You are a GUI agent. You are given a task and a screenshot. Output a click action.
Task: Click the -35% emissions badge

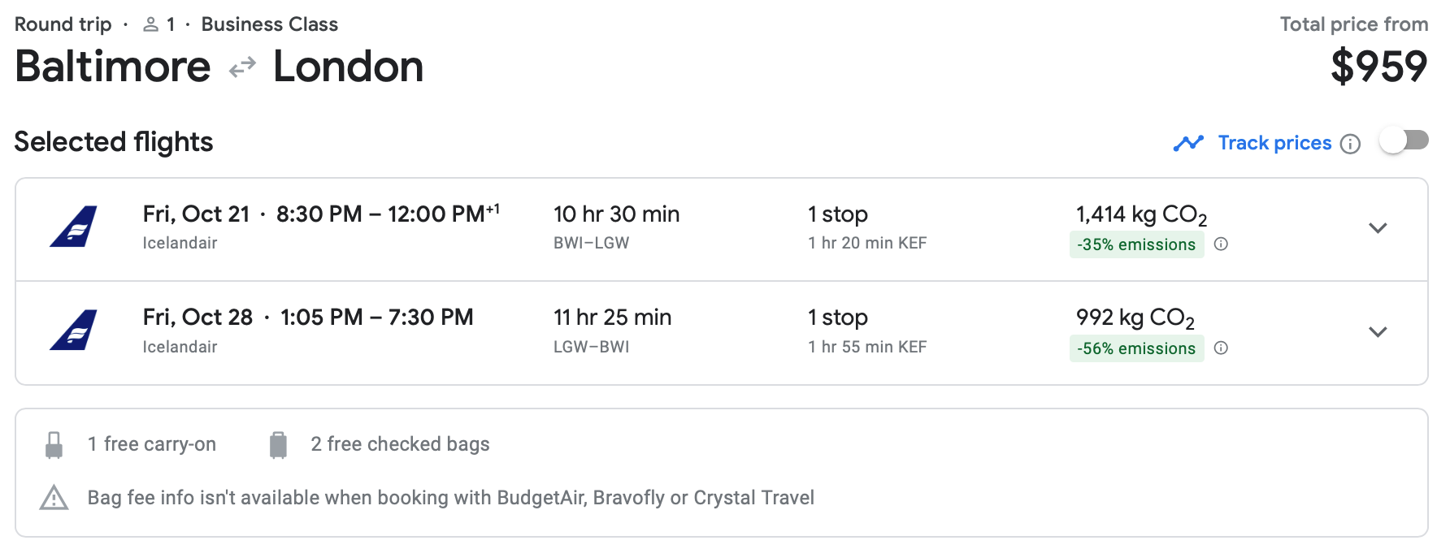[1136, 244]
